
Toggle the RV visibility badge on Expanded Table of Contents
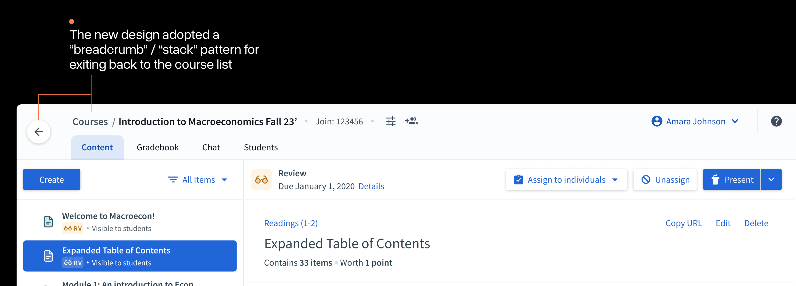(x=73, y=263)
